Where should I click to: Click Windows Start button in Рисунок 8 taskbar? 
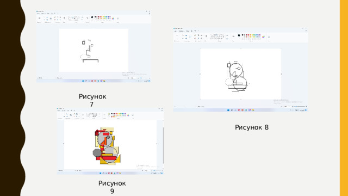coord(228,110)
